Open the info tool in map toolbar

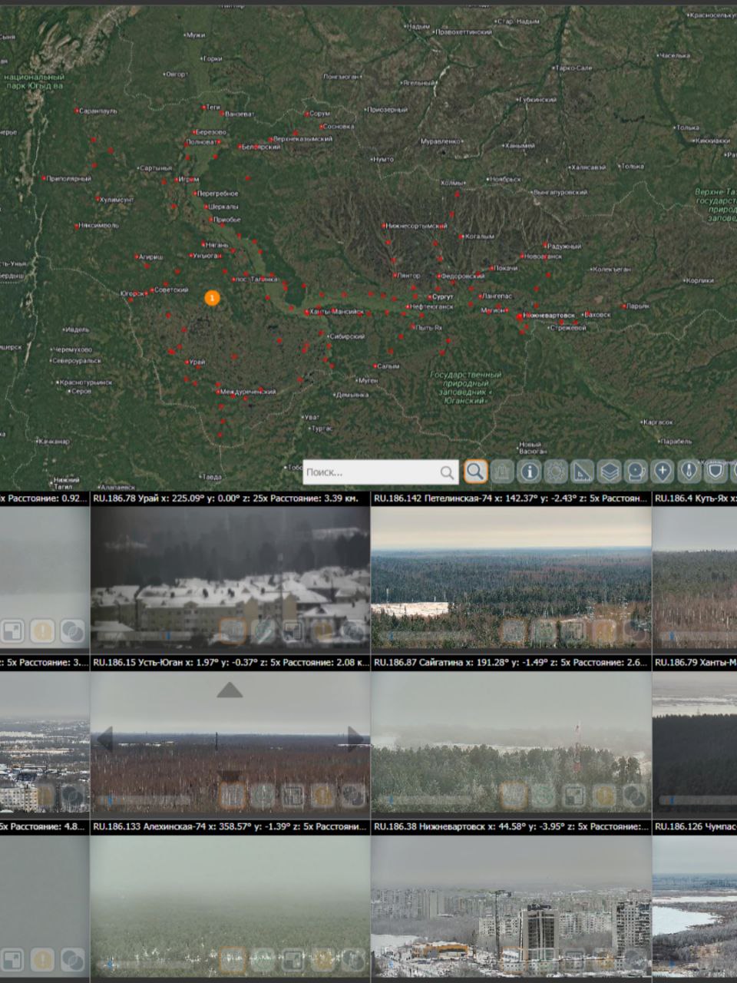(x=529, y=472)
